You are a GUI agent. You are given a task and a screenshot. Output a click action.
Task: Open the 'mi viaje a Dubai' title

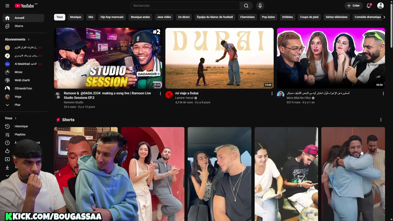pos(187,93)
